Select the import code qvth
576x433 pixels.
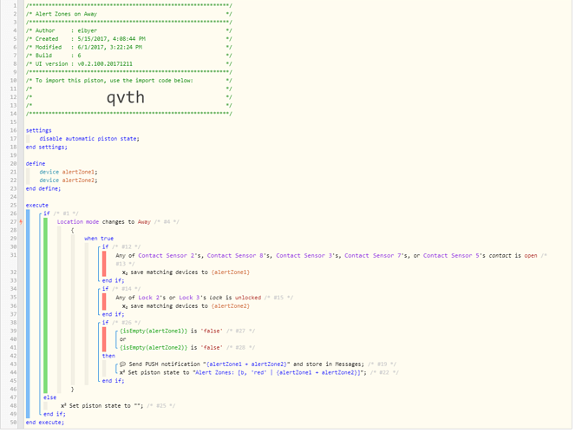(125, 97)
